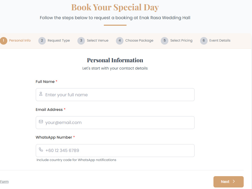
Task: Focus the Full Name input field
Action: coord(115,95)
